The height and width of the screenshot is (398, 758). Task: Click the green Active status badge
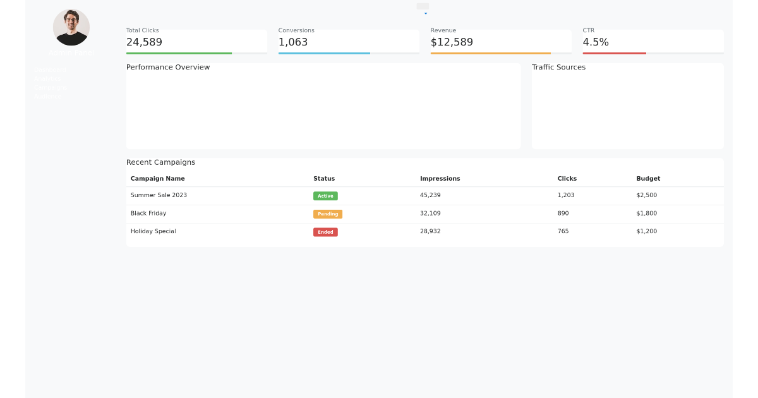click(x=325, y=196)
